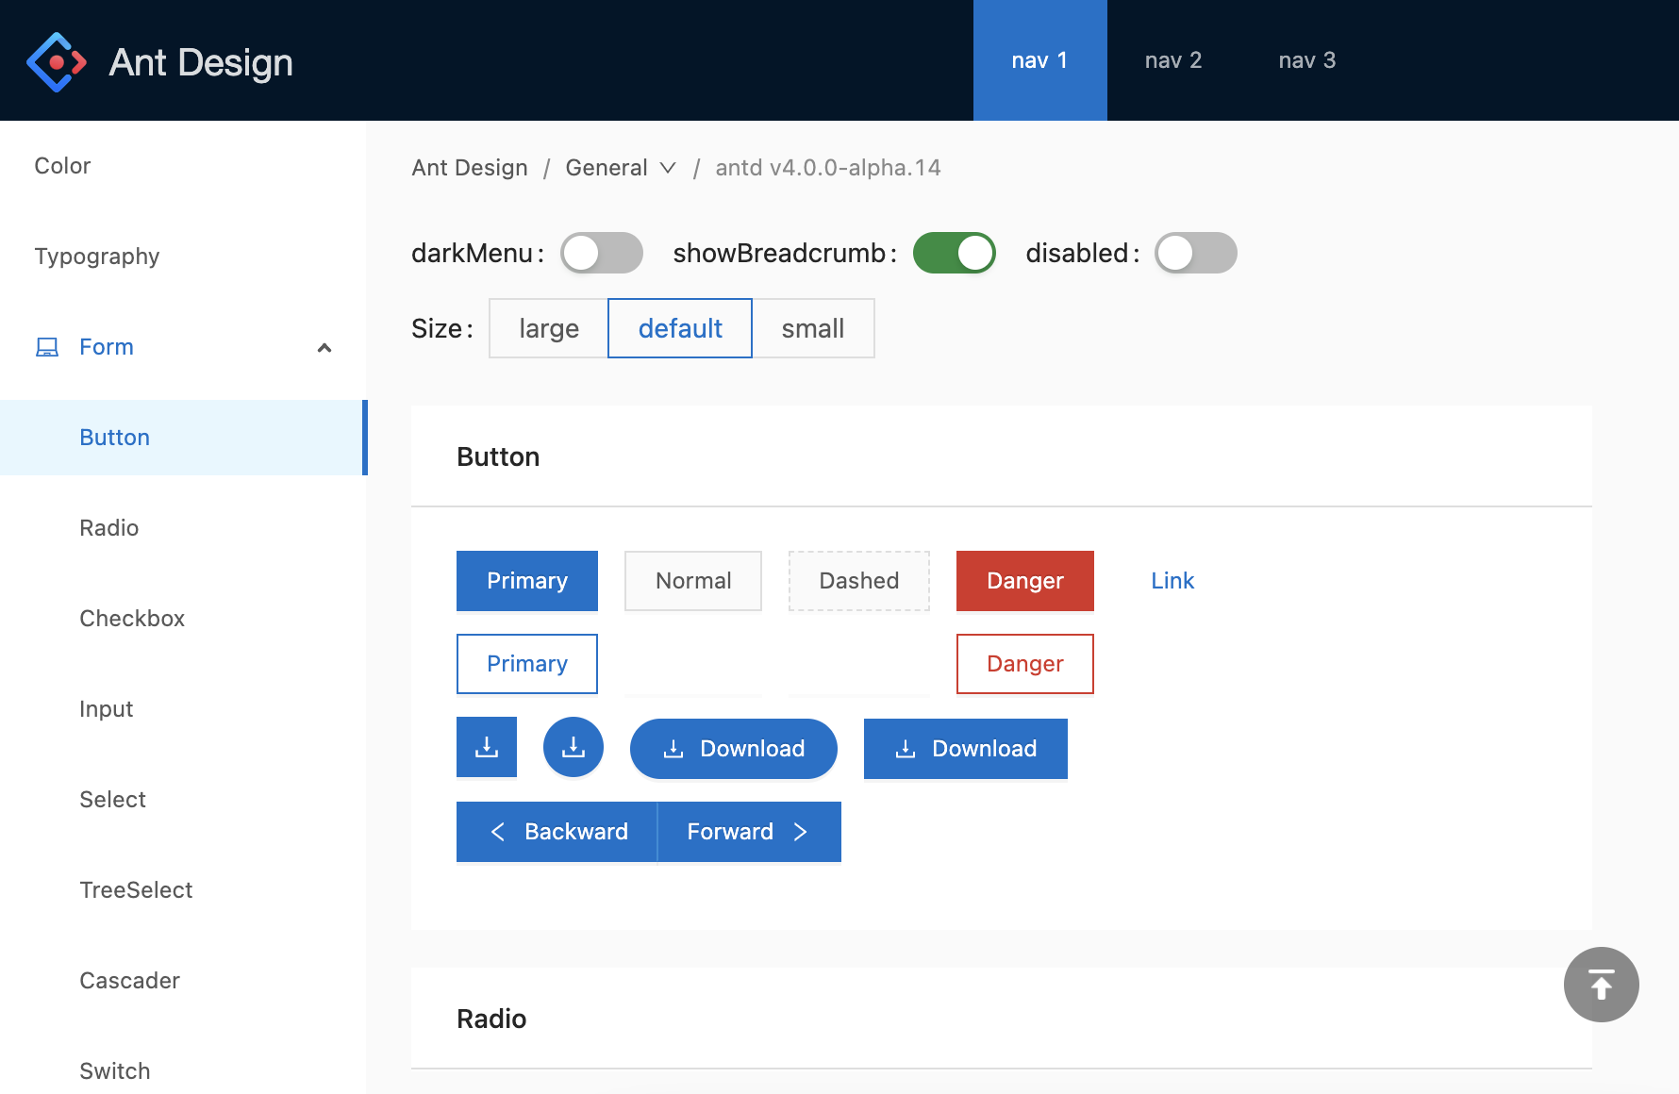Screen dimensions: 1679x1094
Task: Switch to the nav 1 tab
Action: [1039, 60]
